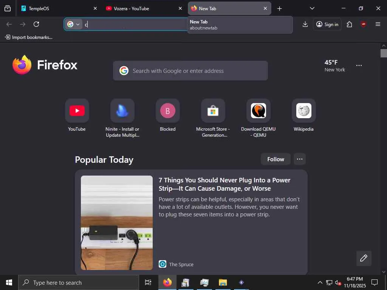
Task: Open the uBlock Origin extension icon
Action: [363, 24]
